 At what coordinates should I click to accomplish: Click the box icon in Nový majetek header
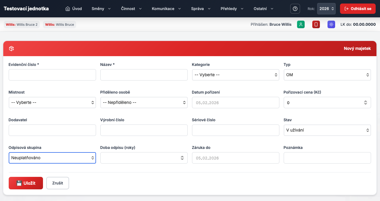point(11,49)
